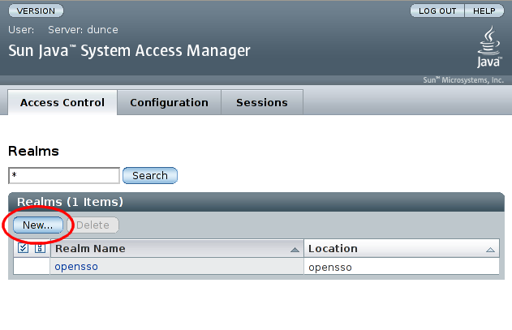Click the opensso location cell
512x330 pixels.
tap(402, 267)
